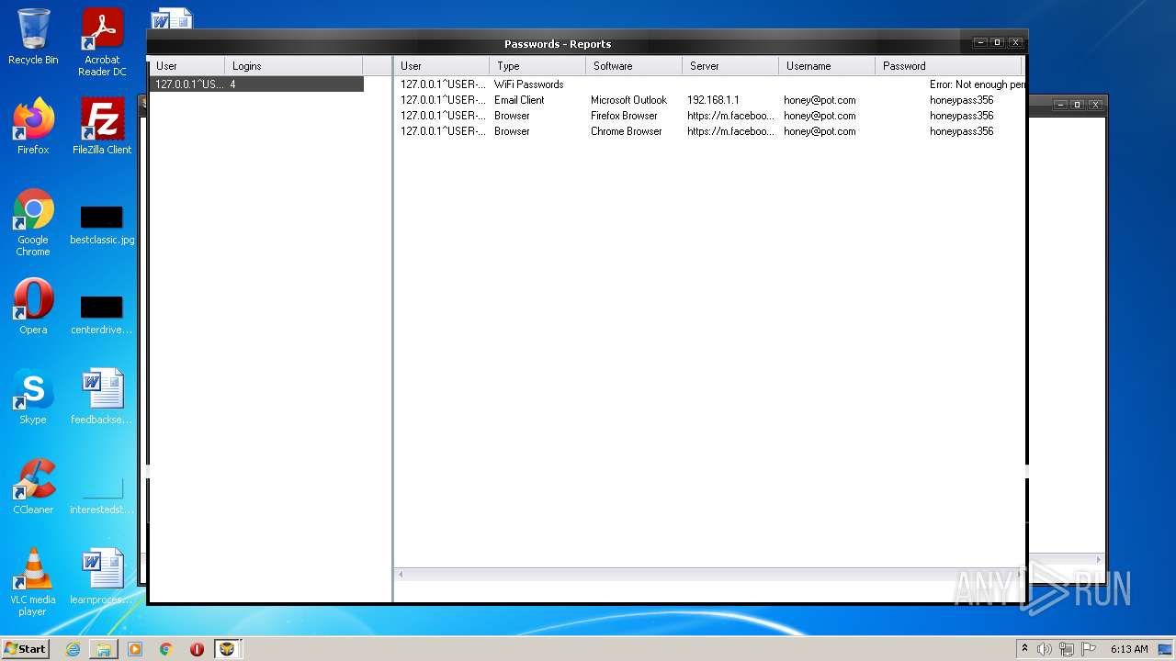Open Firefox desktop shortcut
Viewport: 1176px width, 661px height.
click(33, 127)
